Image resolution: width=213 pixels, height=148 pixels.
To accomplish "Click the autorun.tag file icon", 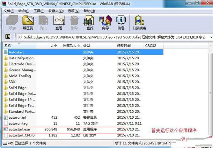I will (6, 123).
